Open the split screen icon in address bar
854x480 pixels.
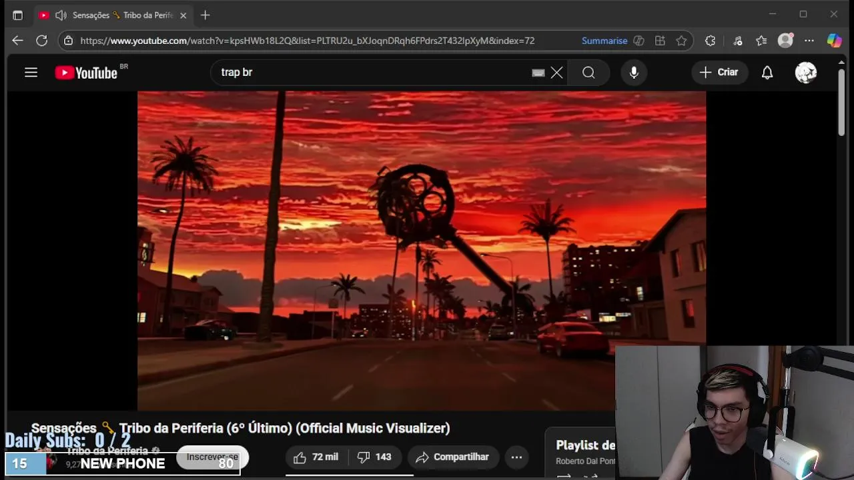pyautogui.click(x=660, y=41)
